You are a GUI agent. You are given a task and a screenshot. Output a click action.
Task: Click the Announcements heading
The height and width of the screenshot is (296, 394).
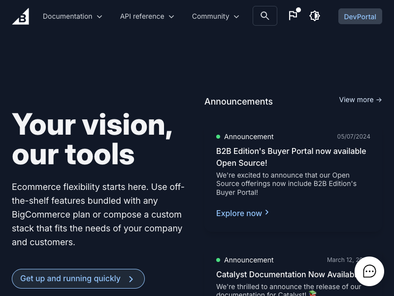pyautogui.click(x=238, y=102)
